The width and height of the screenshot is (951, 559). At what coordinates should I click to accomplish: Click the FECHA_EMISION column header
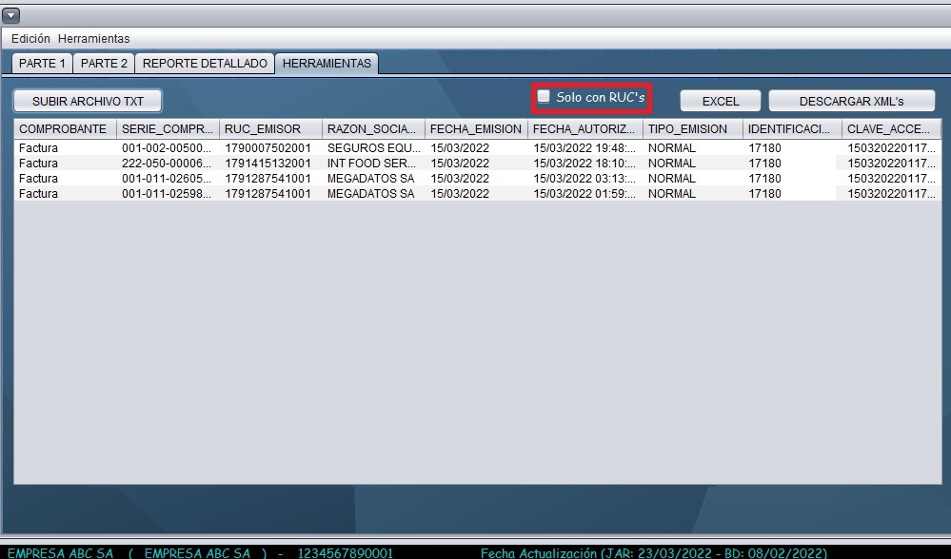click(x=475, y=129)
